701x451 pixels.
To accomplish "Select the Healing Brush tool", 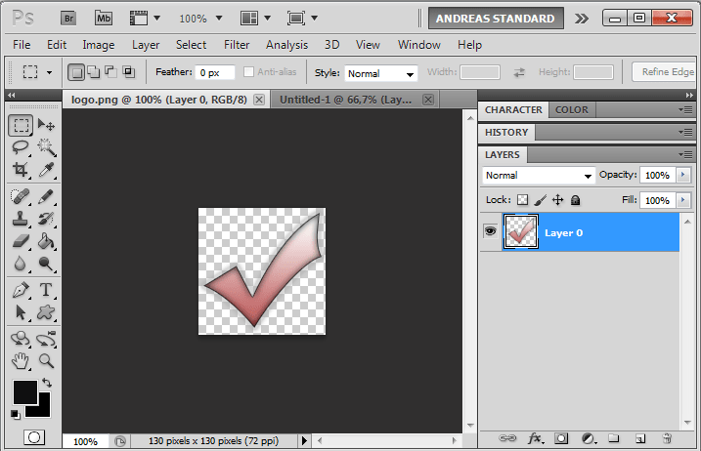I will point(21,196).
